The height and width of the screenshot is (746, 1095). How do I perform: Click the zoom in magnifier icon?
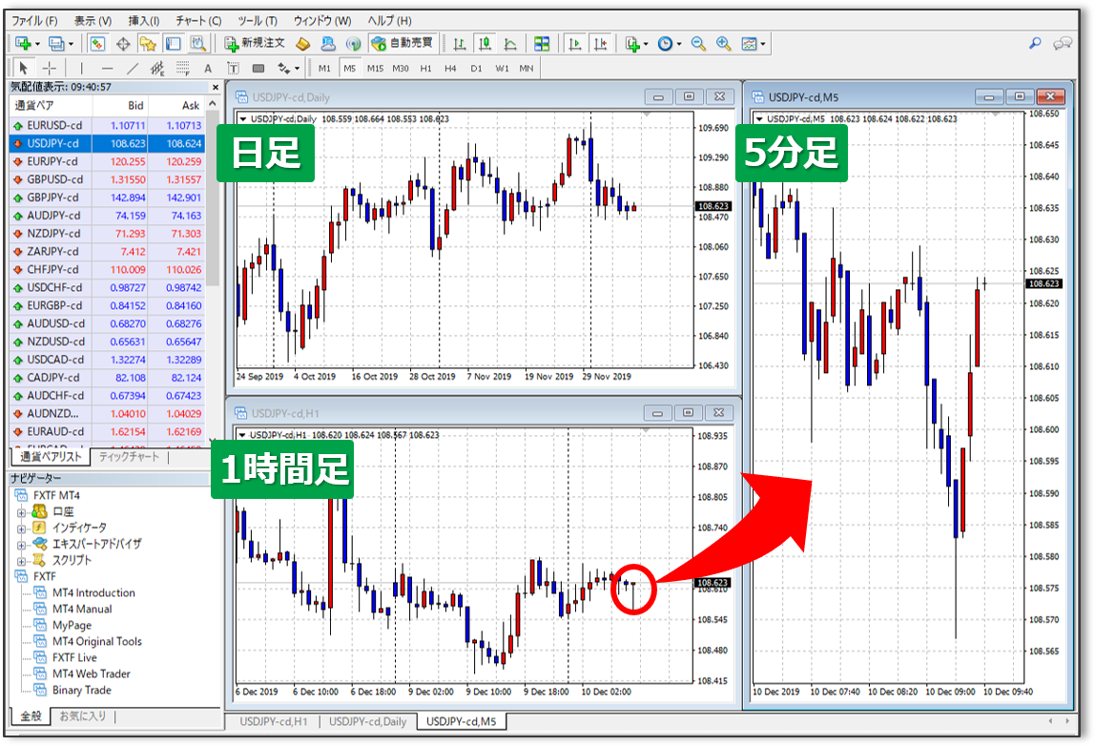(x=723, y=44)
